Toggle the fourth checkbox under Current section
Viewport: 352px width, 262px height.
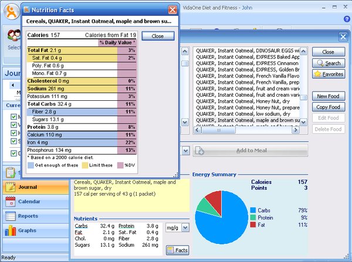pyautogui.click(x=13, y=141)
